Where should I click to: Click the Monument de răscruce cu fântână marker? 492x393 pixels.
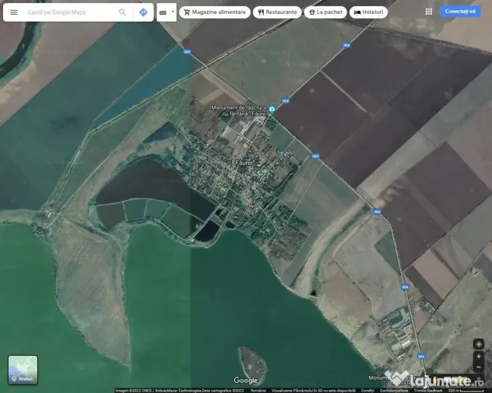click(272, 110)
